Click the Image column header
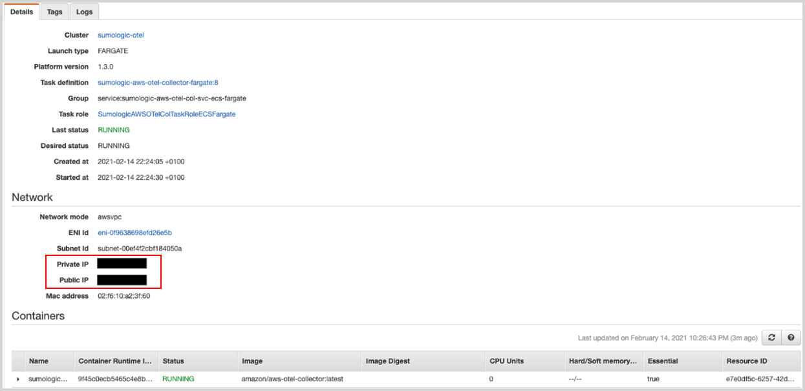The height and width of the screenshot is (391, 805). tap(252, 361)
